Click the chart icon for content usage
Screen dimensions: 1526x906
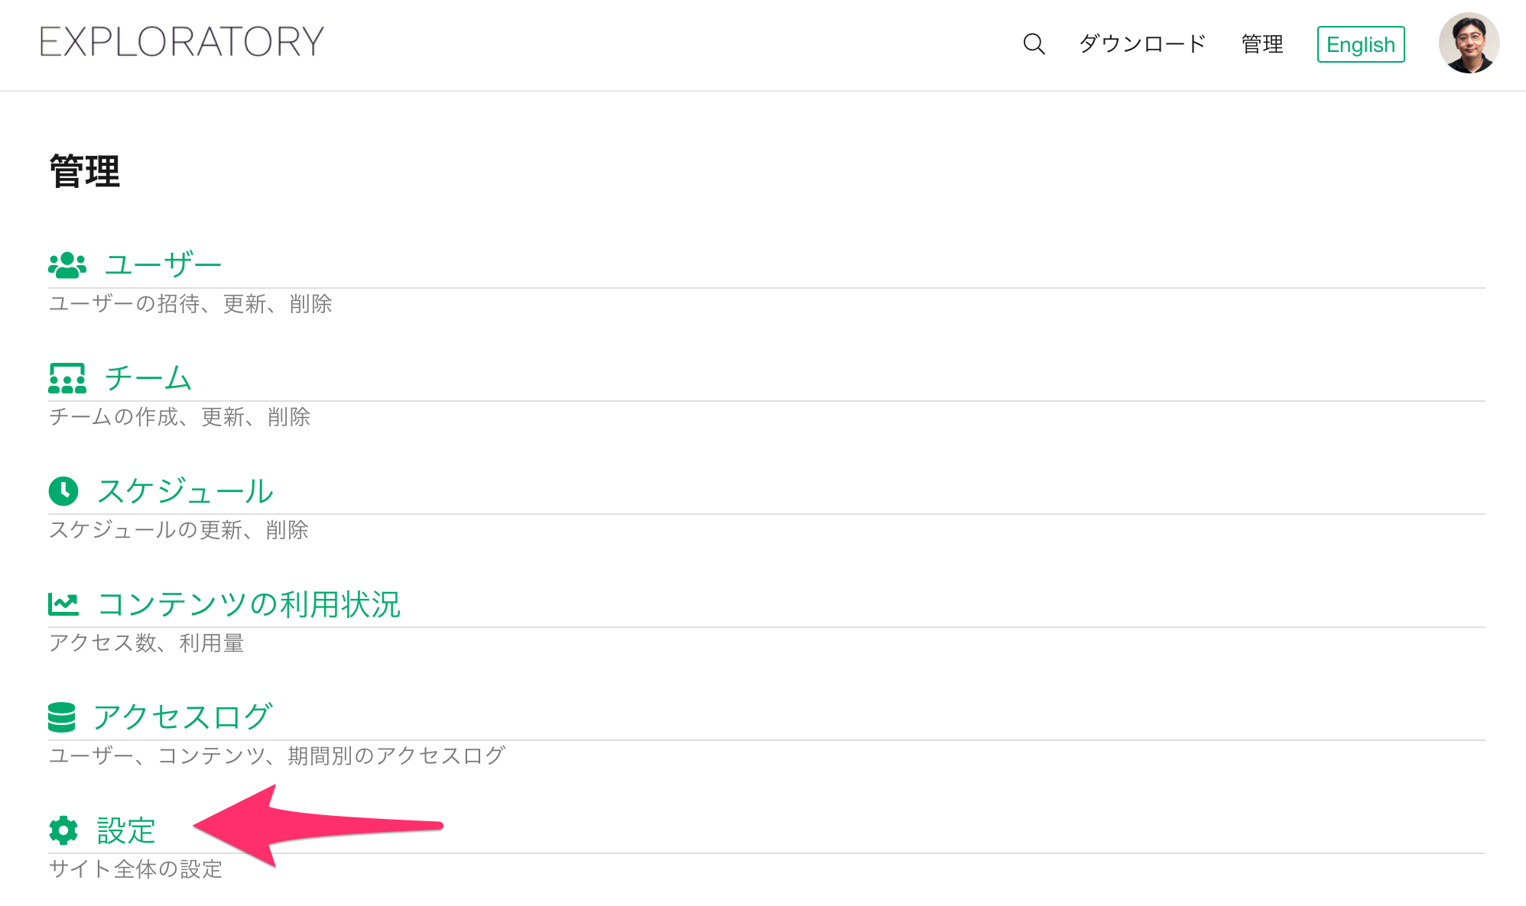tap(63, 604)
